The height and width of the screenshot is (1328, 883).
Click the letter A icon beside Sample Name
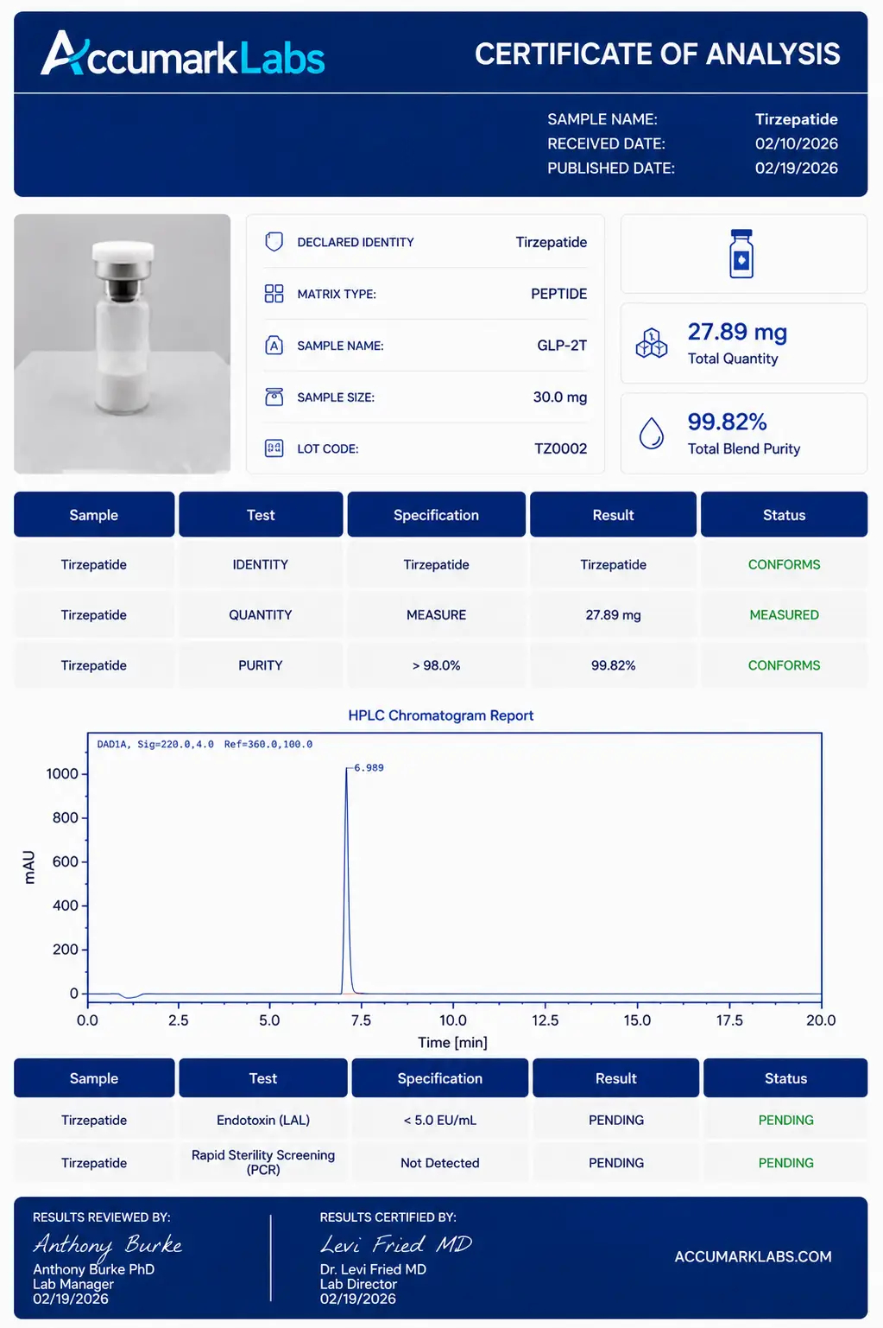(x=274, y=346)
